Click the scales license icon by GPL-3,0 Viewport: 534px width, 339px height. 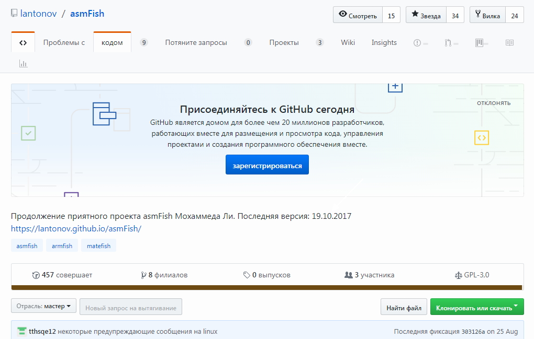459,275
